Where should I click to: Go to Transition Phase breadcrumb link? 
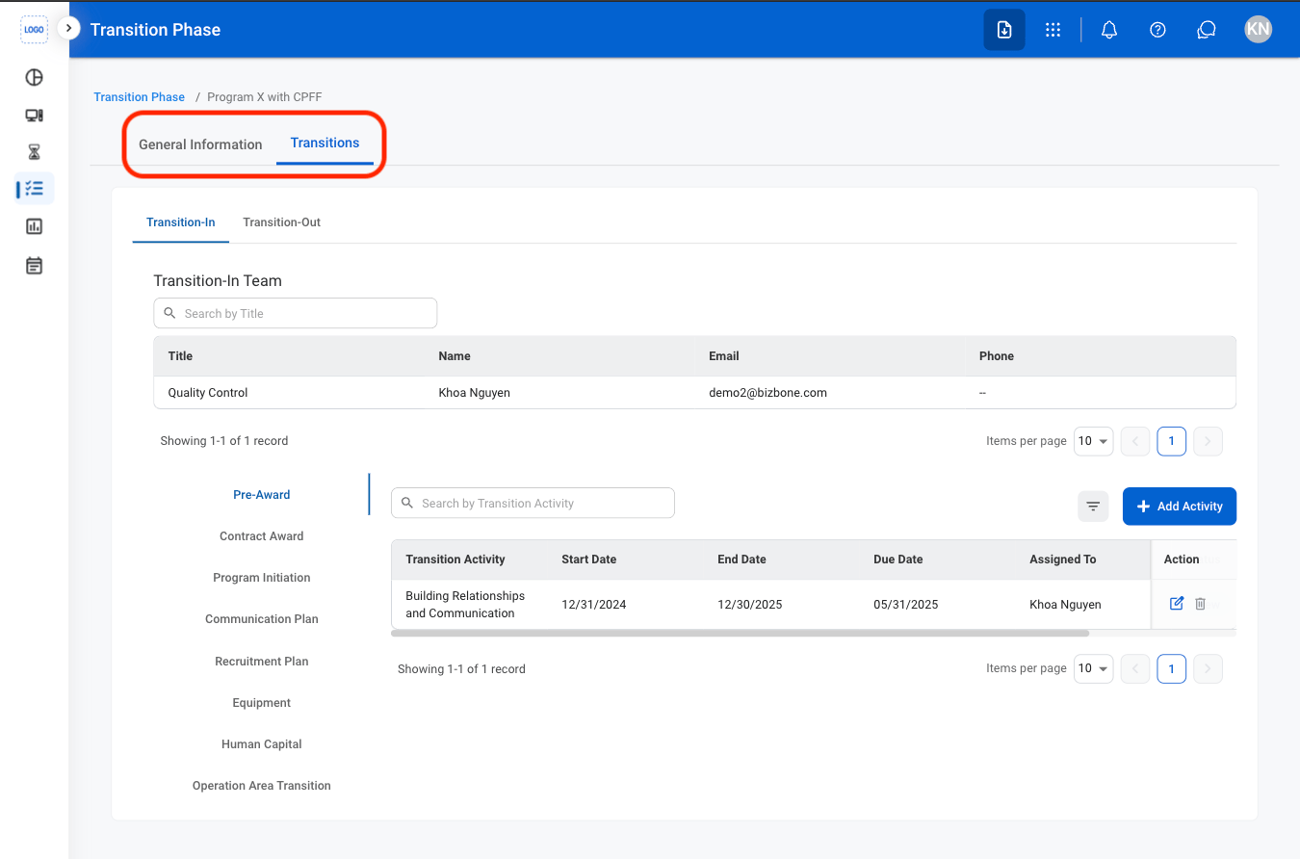[139, 97]
